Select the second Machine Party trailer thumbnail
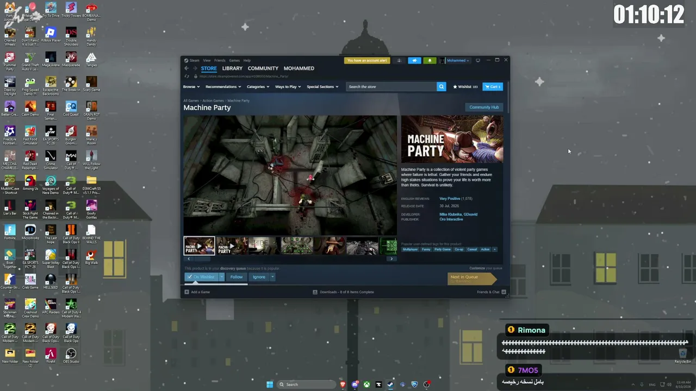The height and width of the screenshot is (391, 696). (x=232, y=246)
